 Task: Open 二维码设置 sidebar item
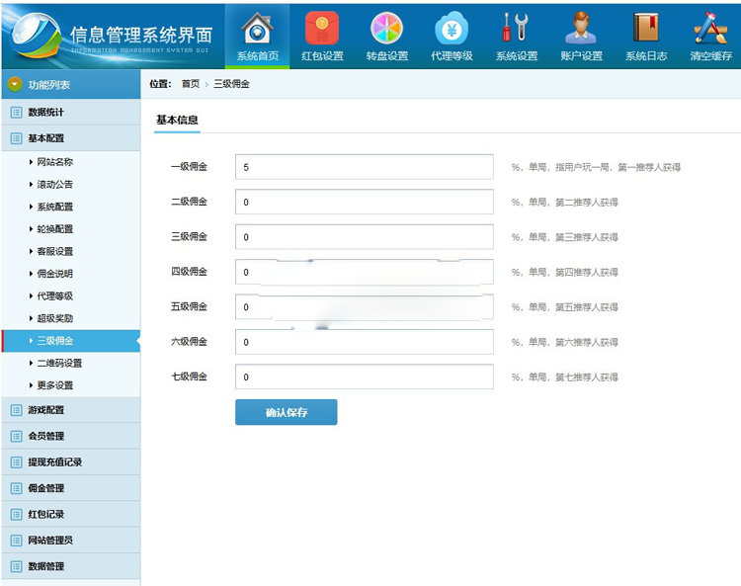tap(59, 363)
